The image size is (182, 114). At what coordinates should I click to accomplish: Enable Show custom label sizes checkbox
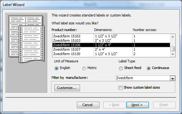pos(120,88)
